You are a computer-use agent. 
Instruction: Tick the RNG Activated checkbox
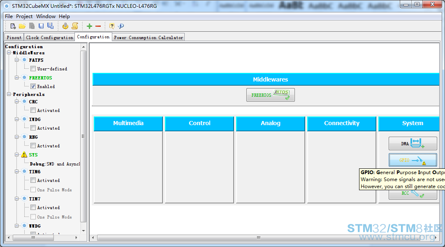tap(33, 146)
